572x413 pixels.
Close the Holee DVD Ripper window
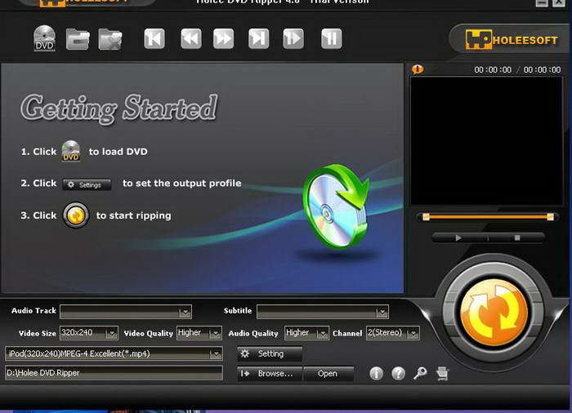[x=559, y=2]
